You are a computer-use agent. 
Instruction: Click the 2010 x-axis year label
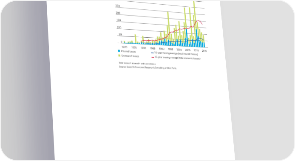[x=196, y=50]
